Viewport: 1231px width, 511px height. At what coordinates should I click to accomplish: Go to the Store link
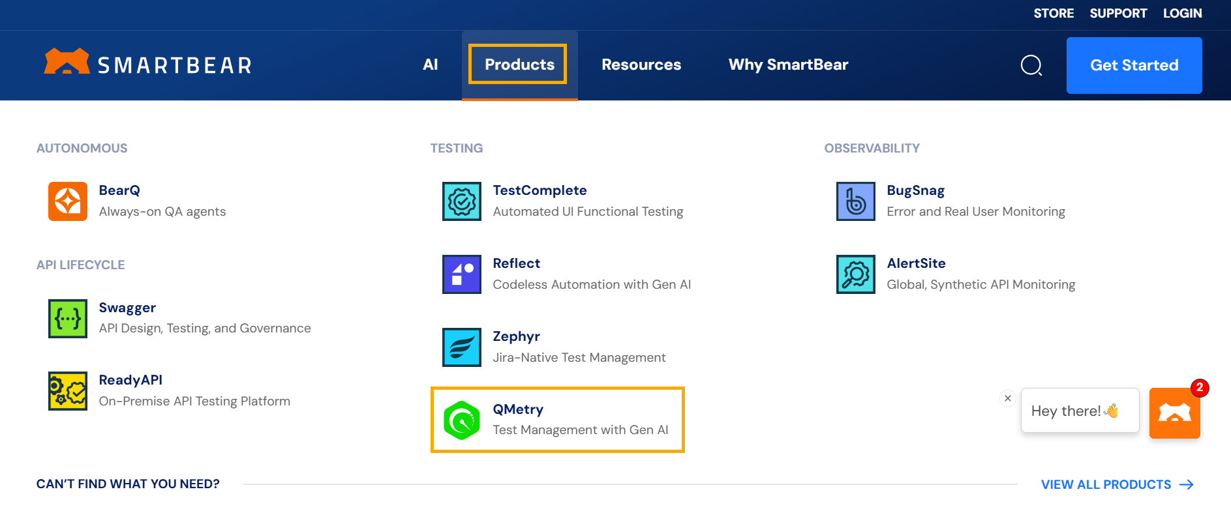pyautogui.click(x=1054, y=13)
